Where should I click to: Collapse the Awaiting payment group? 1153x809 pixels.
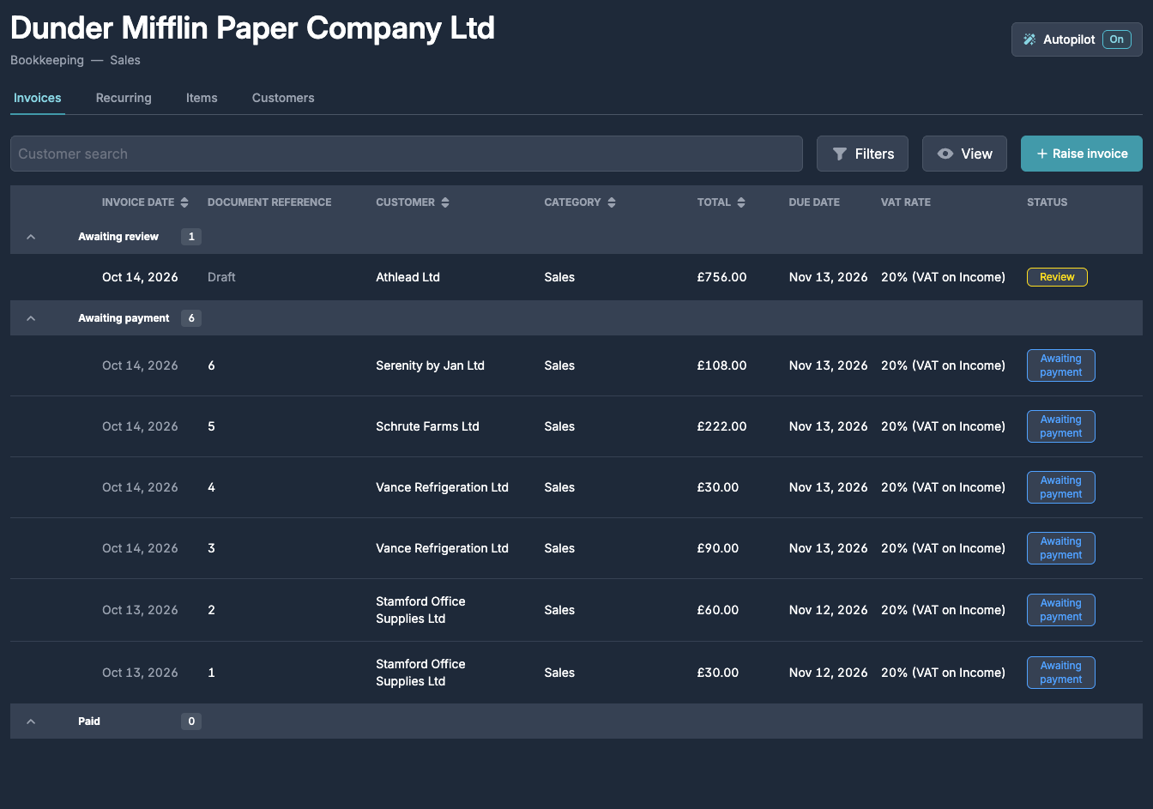[31, 318]
